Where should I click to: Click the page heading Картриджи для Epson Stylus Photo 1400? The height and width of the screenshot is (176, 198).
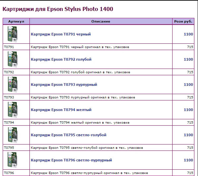(58, 9)
